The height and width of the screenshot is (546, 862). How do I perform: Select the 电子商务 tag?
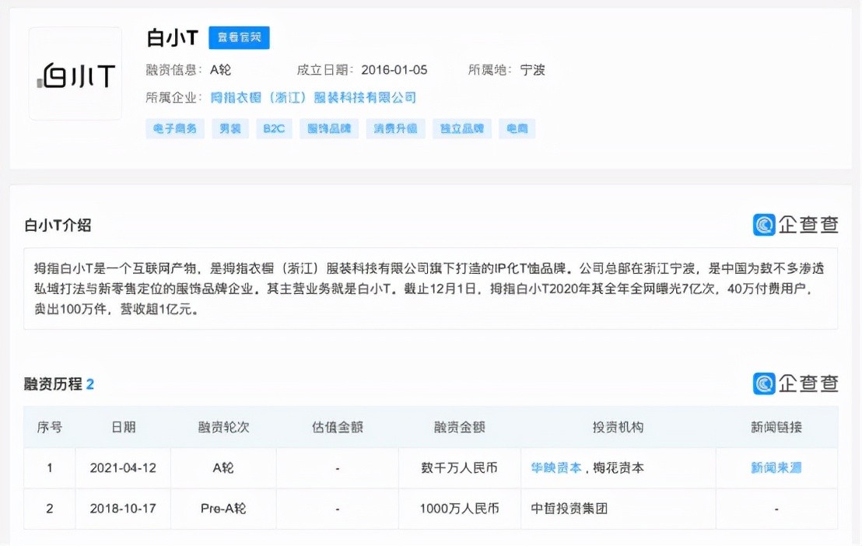tap(175, 129)
